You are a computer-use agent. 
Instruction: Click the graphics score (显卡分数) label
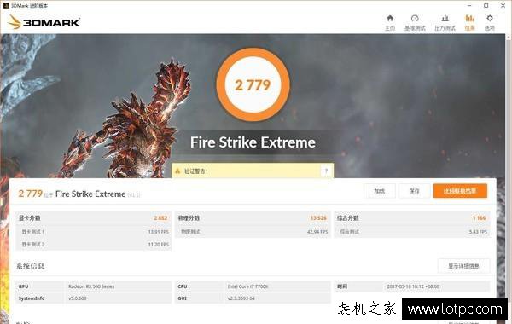(29, 218)
